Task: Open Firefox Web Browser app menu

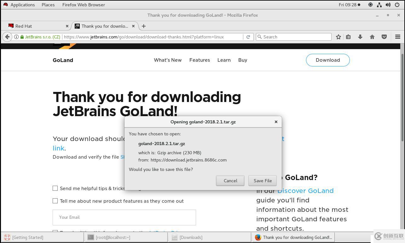Action: coord(84,5)
